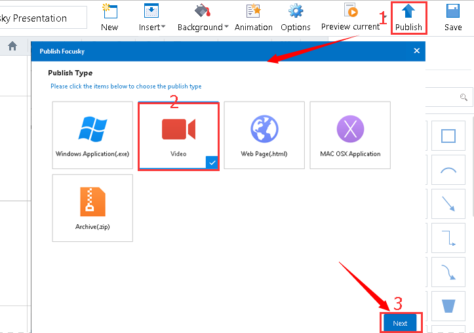The image size is (474, 333).
Task: Pick the straight diagonal arrow shape
Action: tap(448, 205)
